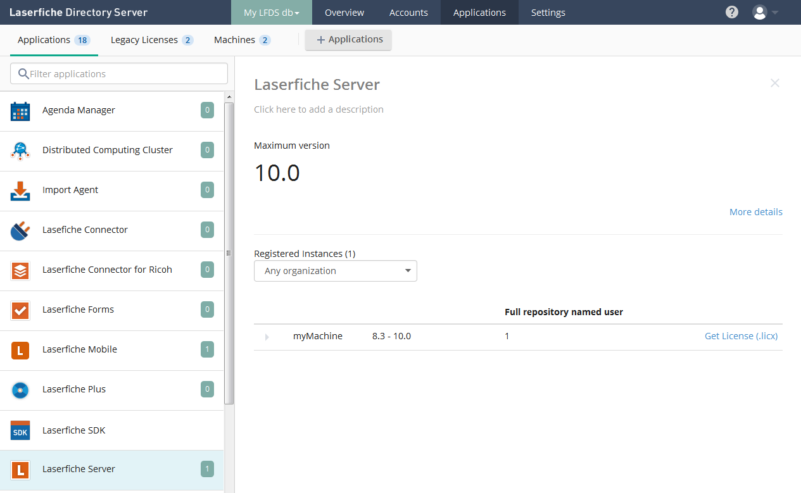Click the More details link
Image resolution: width=801 pixels, height=493 pixels.
[756, 212]
